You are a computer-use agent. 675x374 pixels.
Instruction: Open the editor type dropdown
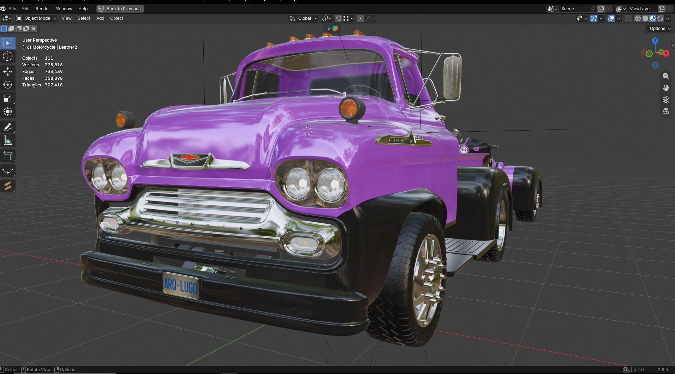click(7, 18)
